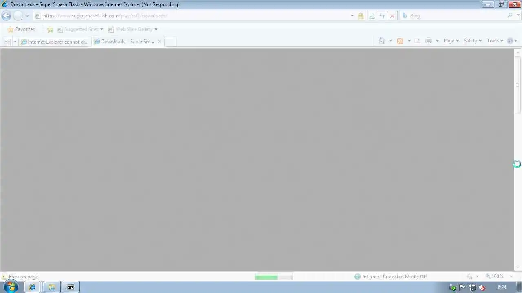Open the Favorites center

click(21, 29)
